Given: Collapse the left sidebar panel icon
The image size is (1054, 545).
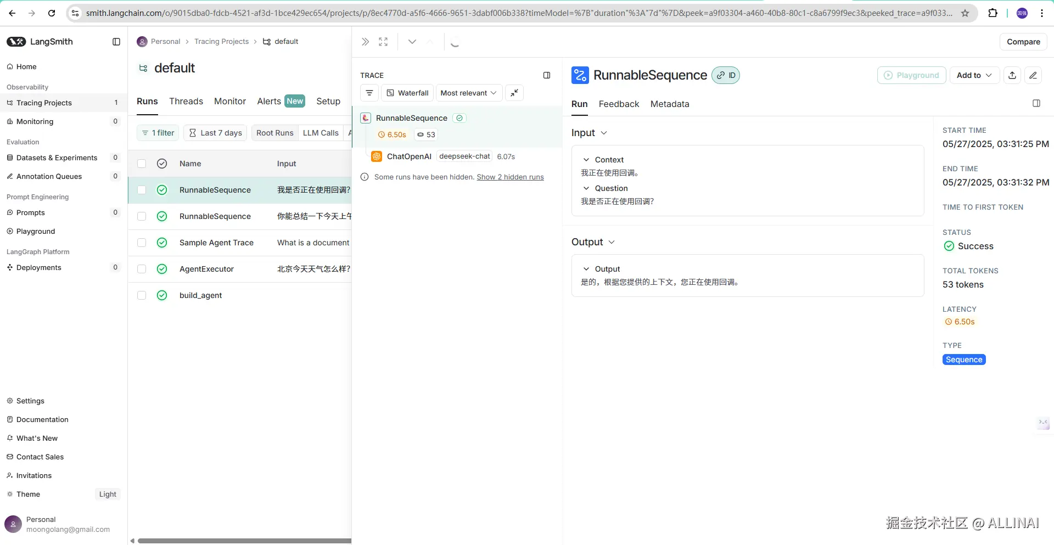Looking at the screenshot, I should click(x=116, y=42).
